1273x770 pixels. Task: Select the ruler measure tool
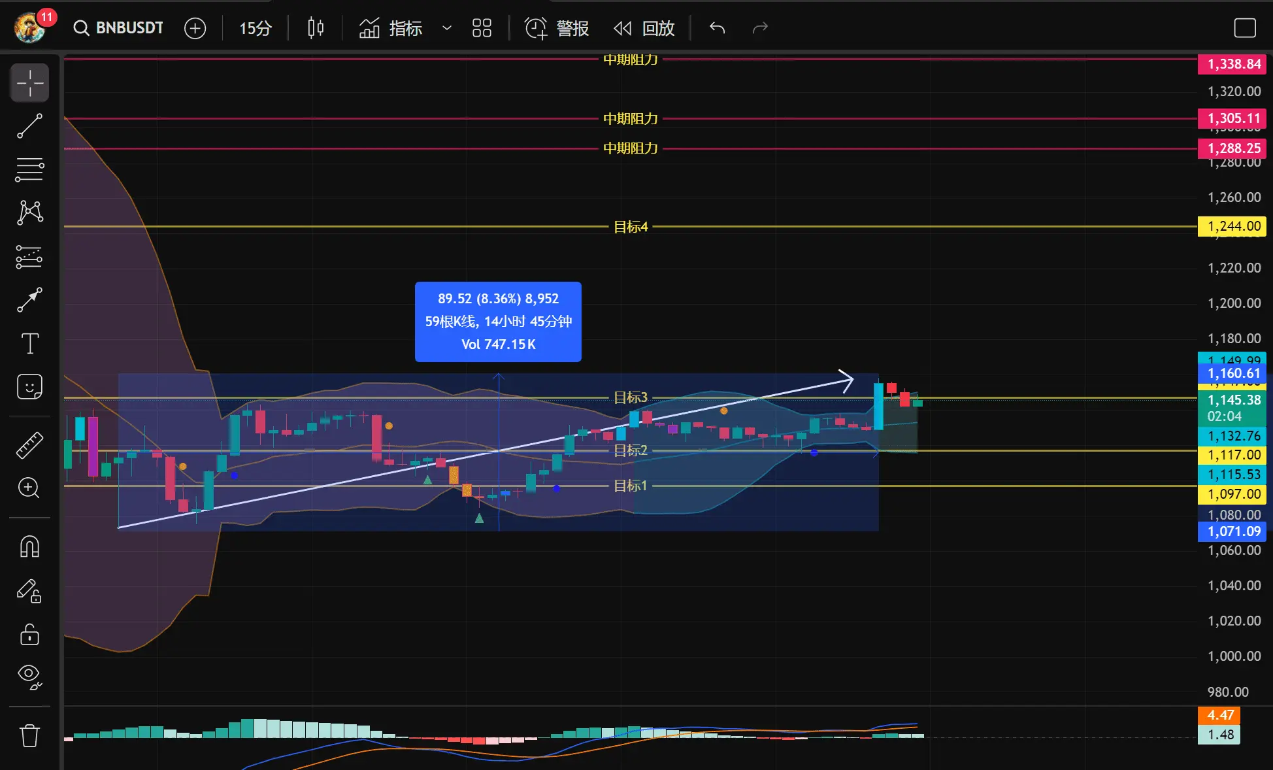pyautogui.click(x=29, y=445)
